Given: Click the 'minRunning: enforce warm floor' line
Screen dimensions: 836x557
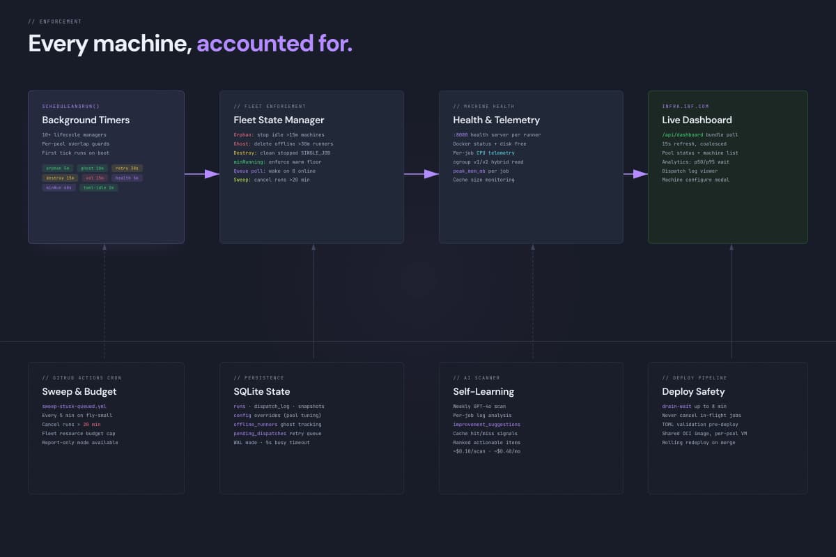Looking at the screenshot, I should coord(277,162).
